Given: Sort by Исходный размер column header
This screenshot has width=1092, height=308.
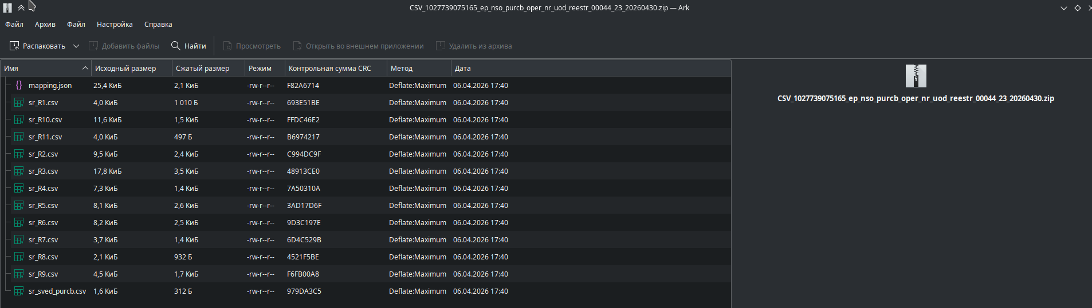Looking at the screenshot, I should click(x=125, y=68).
